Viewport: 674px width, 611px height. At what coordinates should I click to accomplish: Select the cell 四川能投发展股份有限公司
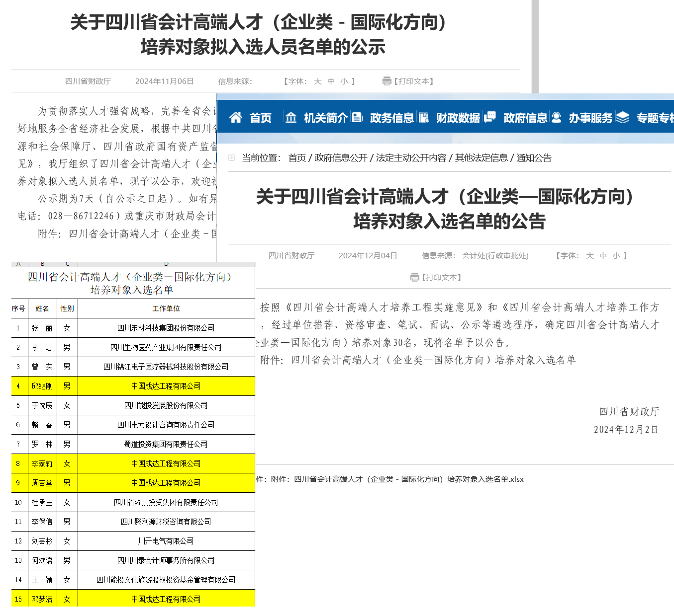pos(166,405)
